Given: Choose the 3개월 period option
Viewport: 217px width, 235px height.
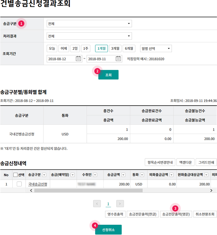Looking at the screenshot, I should (x=115, y=49).
